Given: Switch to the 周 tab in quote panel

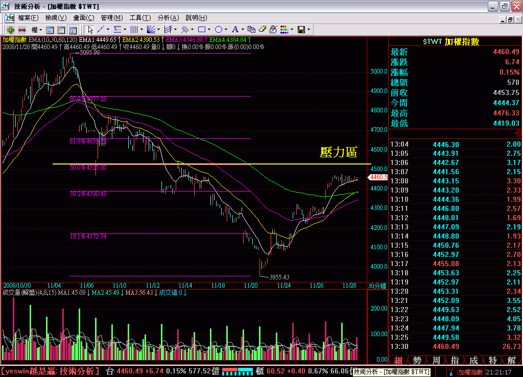Looking at the screenshot, I should 436,360.
